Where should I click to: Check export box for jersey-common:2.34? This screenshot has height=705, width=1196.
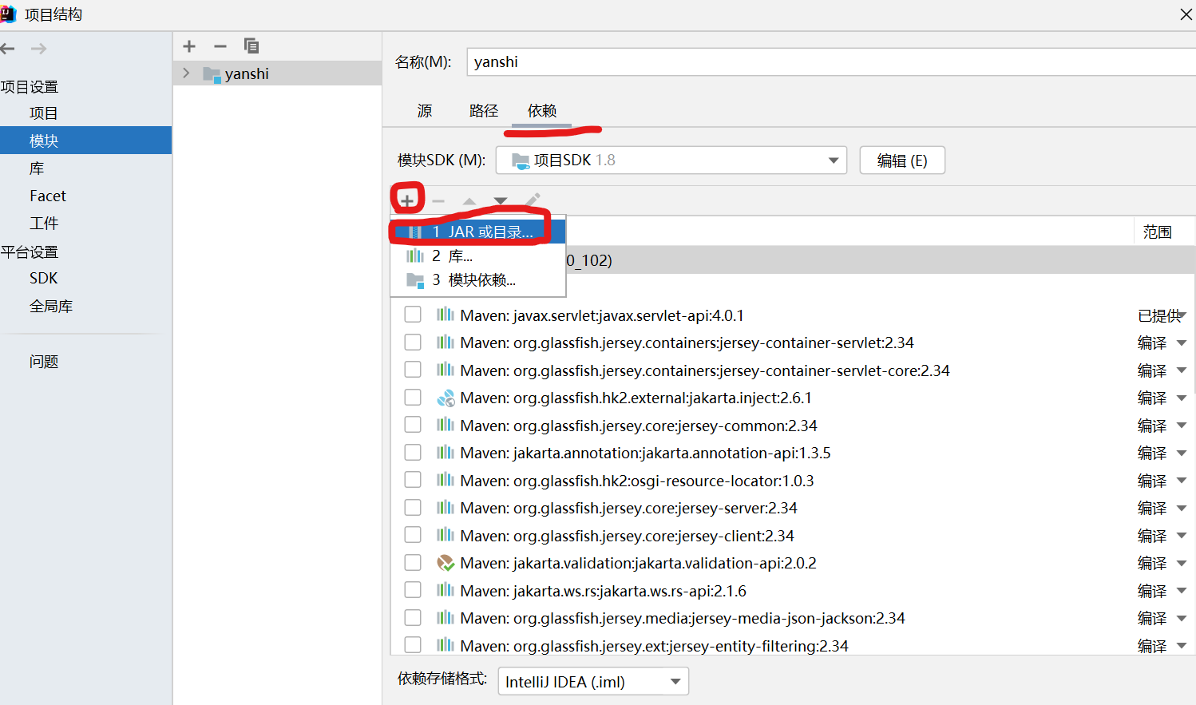[413, 425]
